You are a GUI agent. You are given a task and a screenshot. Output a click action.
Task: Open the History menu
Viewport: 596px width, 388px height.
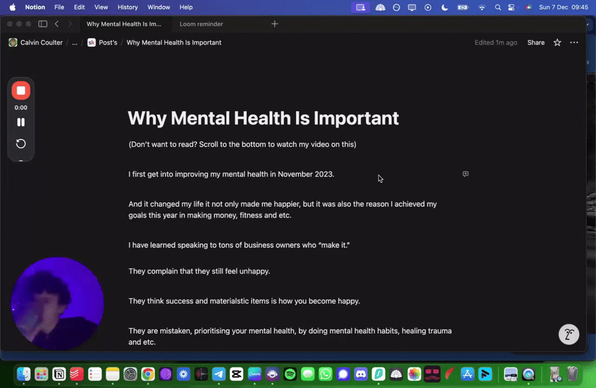(127, 7)
